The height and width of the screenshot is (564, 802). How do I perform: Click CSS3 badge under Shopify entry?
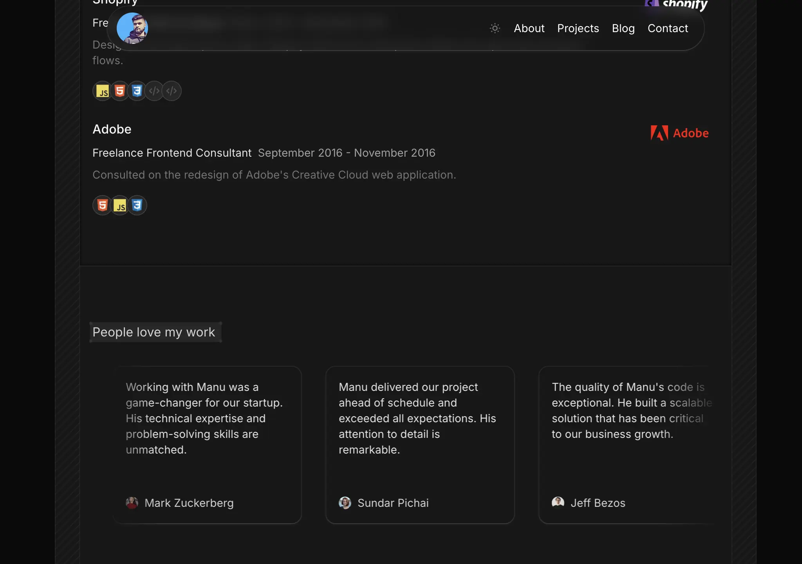(x=137, y=91)
